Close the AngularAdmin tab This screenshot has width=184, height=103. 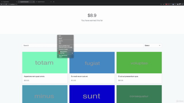[x=17, y=2]
